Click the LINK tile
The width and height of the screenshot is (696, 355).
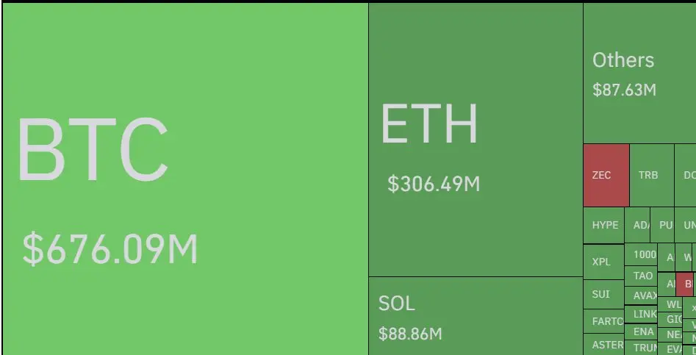pyautogui.click(x=643, y=314)
